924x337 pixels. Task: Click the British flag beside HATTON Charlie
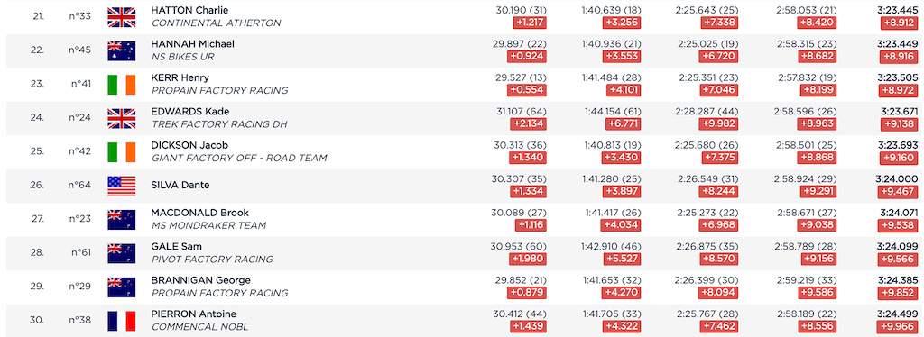click(122, 16)
